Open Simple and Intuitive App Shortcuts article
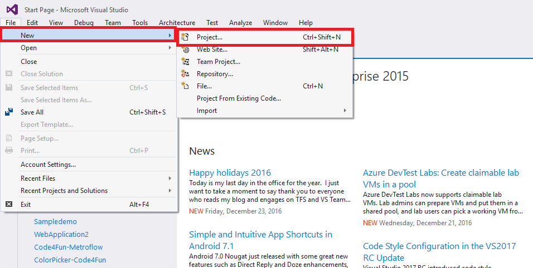533x268 pixels. click(x=260, y=240)
